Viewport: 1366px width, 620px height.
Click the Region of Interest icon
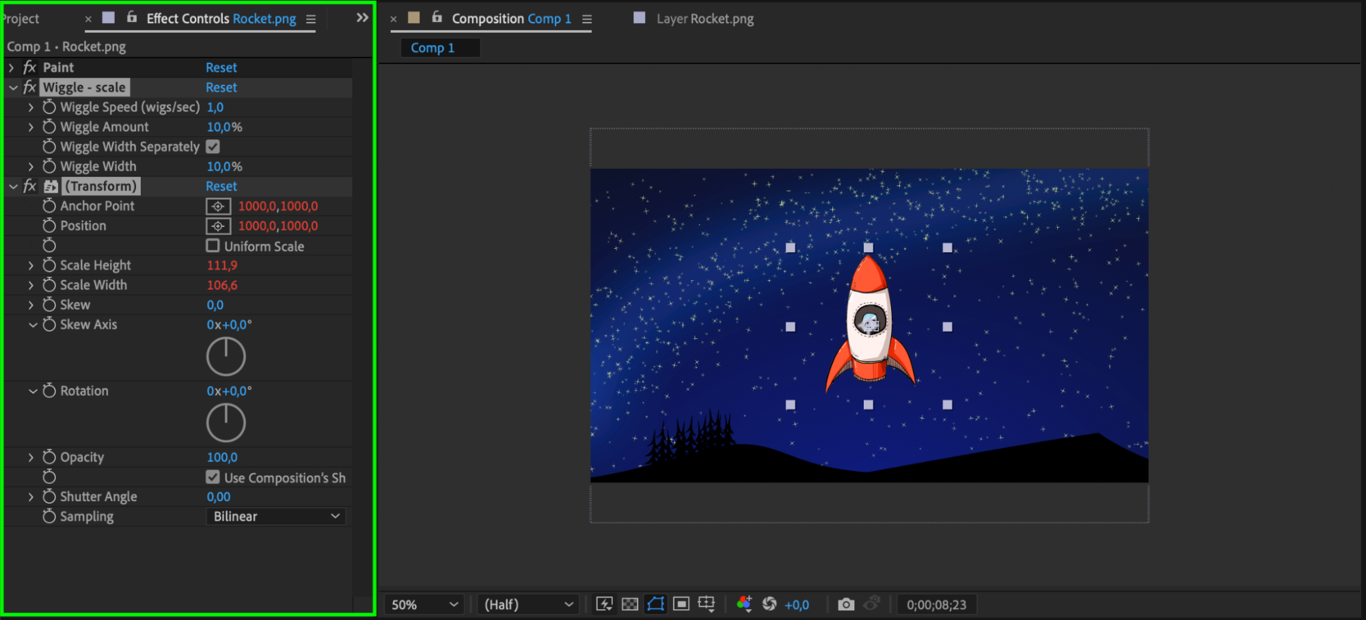(x=681, y=604)
